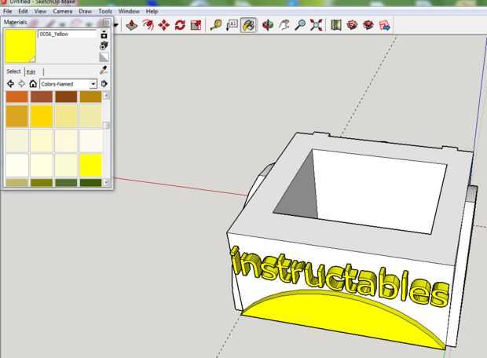
Task: Select the Push/Pull tool
Action: coord(132,25)
